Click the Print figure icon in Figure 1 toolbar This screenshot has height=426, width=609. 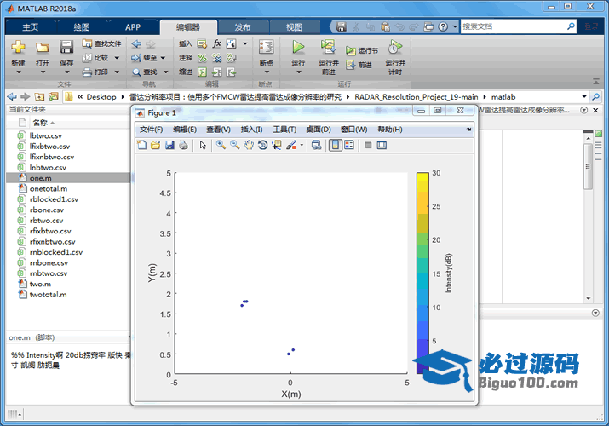[x=183, y=145]
